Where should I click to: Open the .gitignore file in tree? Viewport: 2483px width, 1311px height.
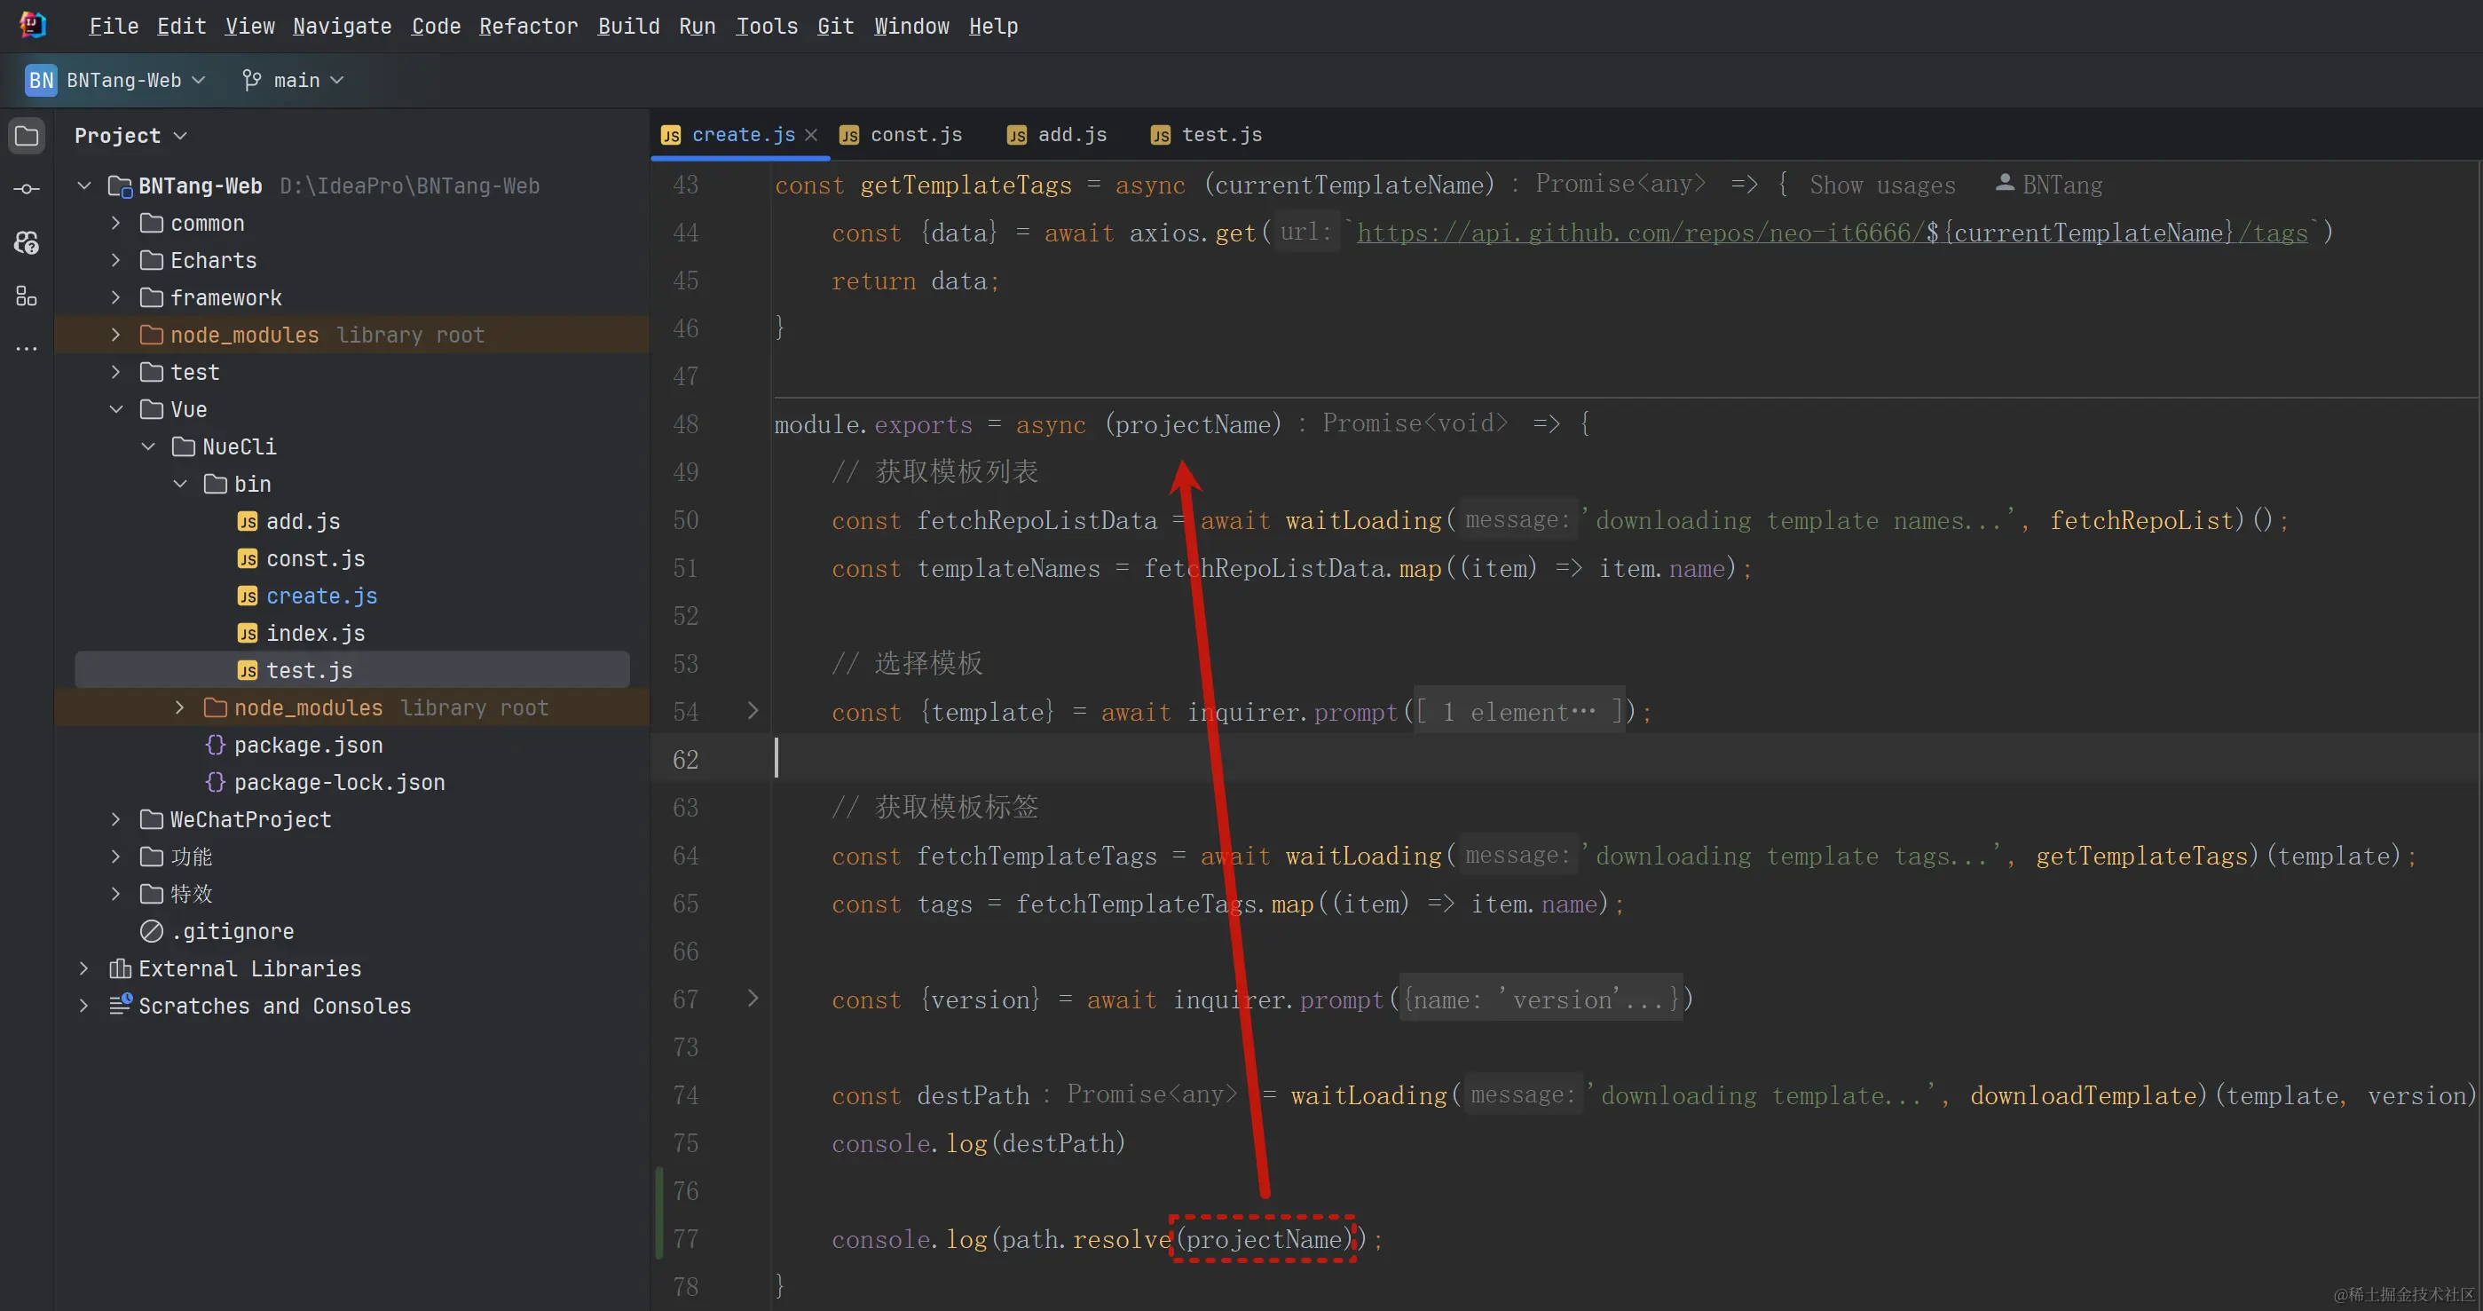coord(232,931)
